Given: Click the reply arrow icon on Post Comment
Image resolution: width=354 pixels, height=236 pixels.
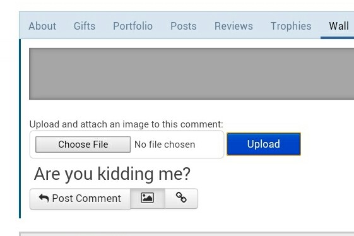Looking at the screenshot, I should click(x=44, y=198).
